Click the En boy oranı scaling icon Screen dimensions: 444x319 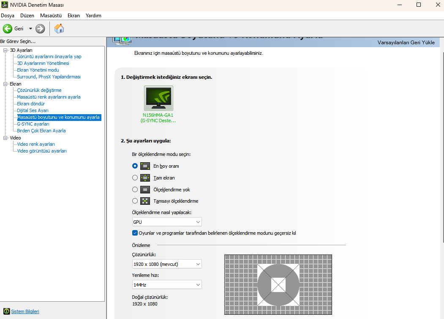click(145, 166)
